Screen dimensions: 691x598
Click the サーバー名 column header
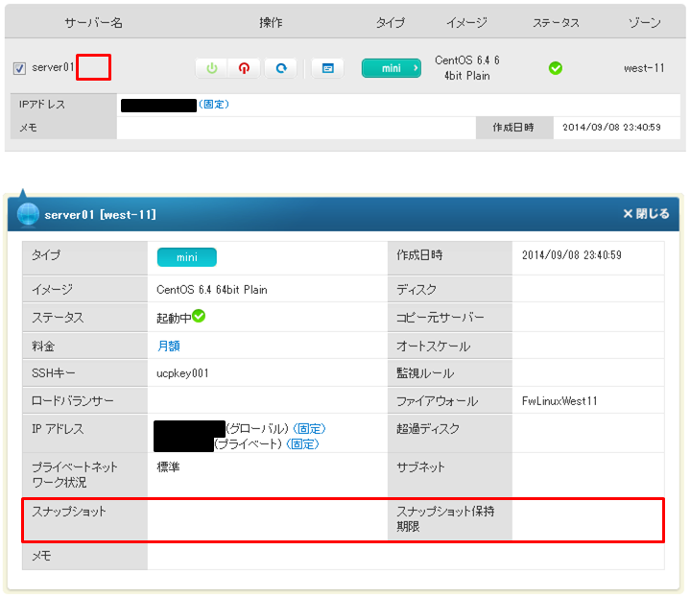93,22
